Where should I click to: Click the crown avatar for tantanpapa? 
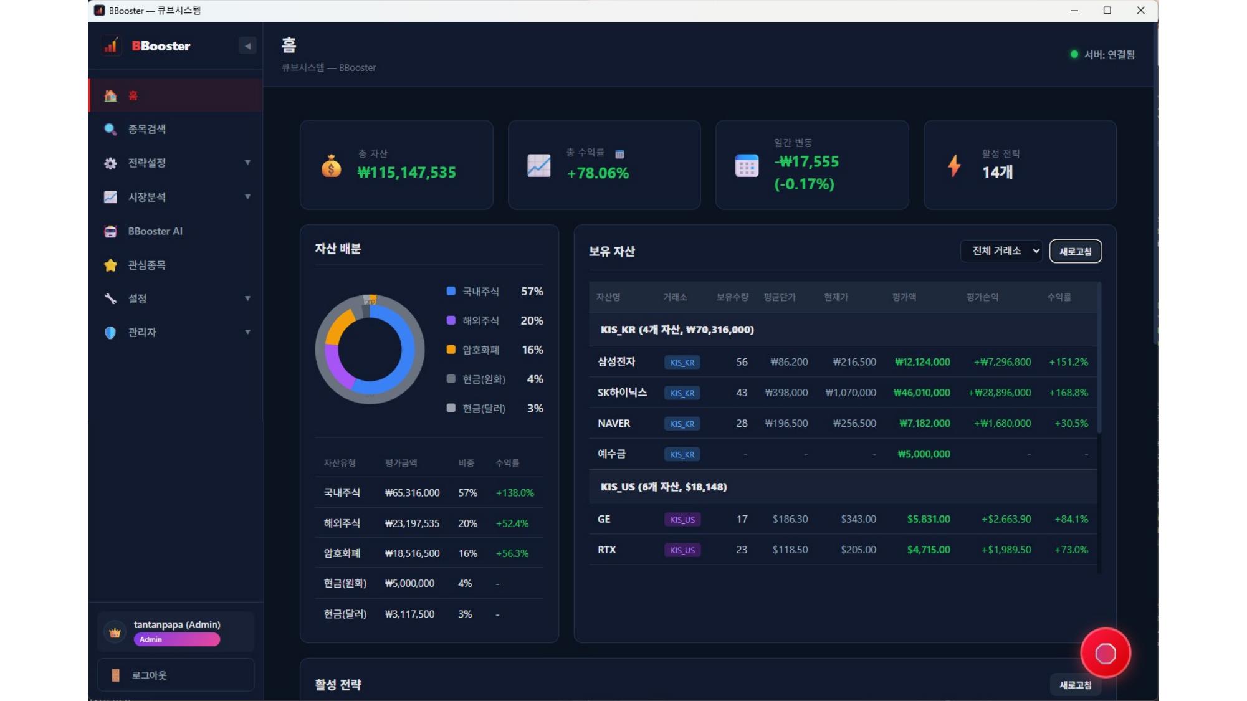tap(115, 632)
